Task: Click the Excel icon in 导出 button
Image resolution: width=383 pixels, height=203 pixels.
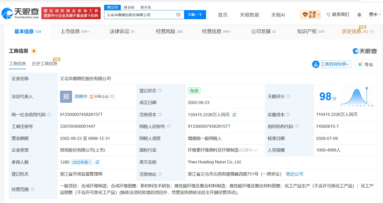Action: 361,64
